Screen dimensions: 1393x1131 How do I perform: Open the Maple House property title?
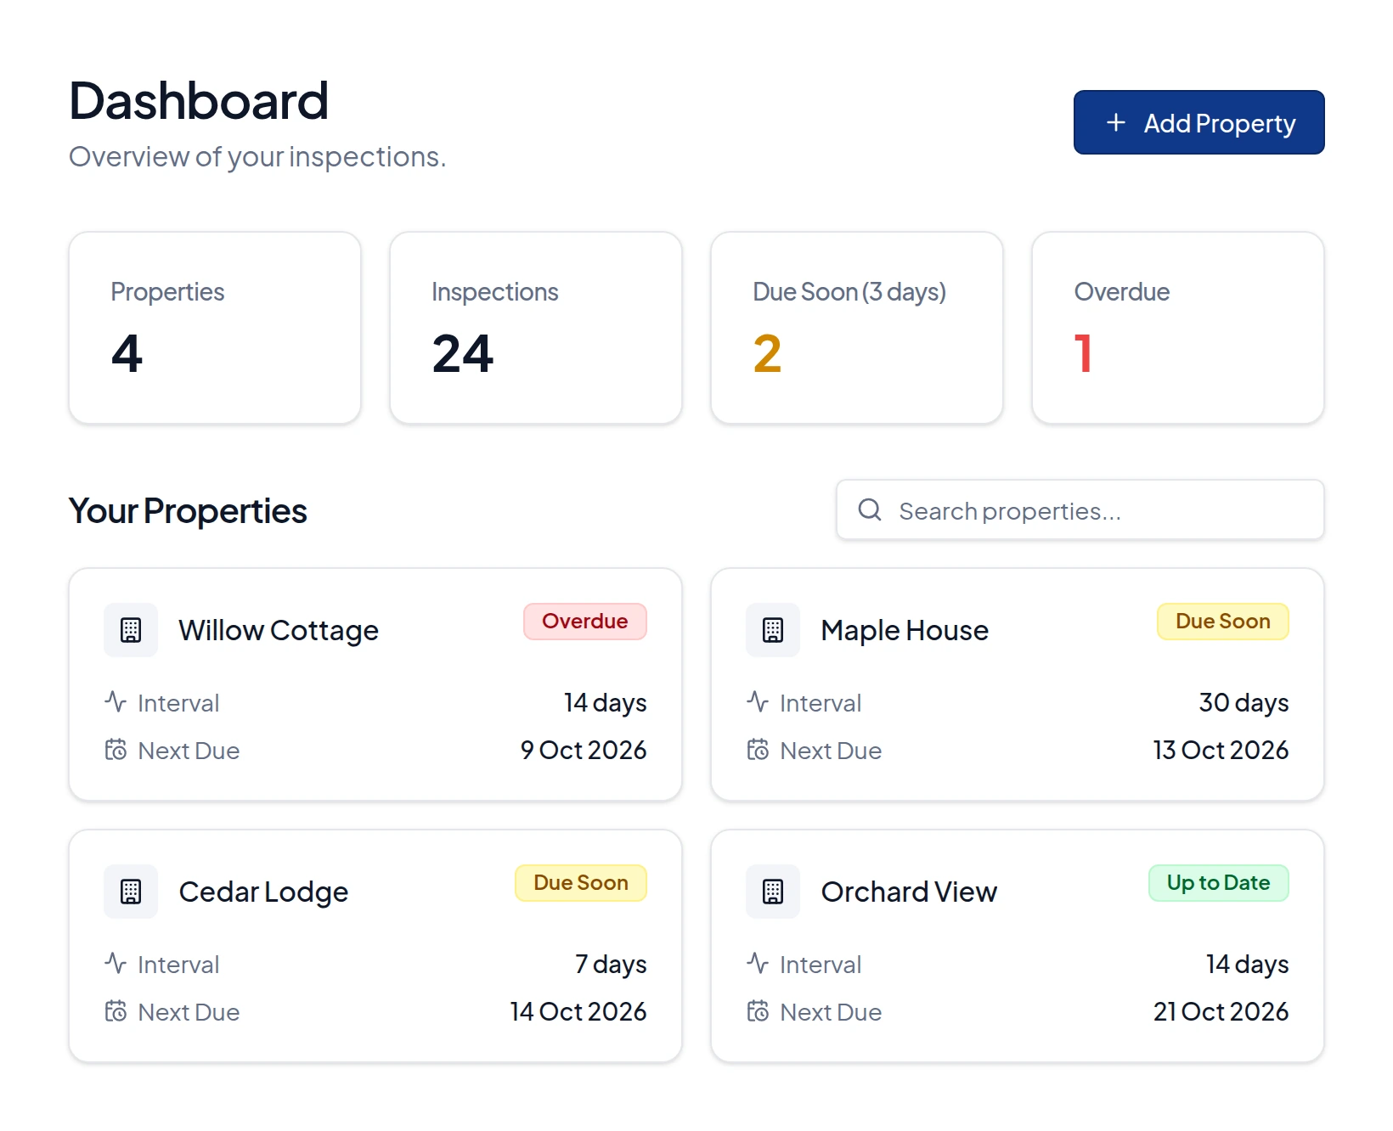[x=905, y=631]
